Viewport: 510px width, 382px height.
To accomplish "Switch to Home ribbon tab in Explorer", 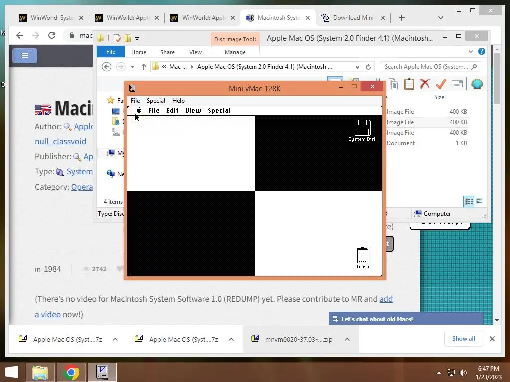I will coord(139,52).
